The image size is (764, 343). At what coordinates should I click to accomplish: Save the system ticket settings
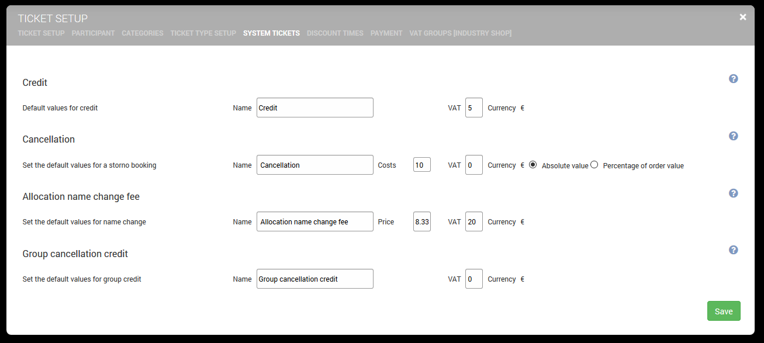click(x=724, y=311)
